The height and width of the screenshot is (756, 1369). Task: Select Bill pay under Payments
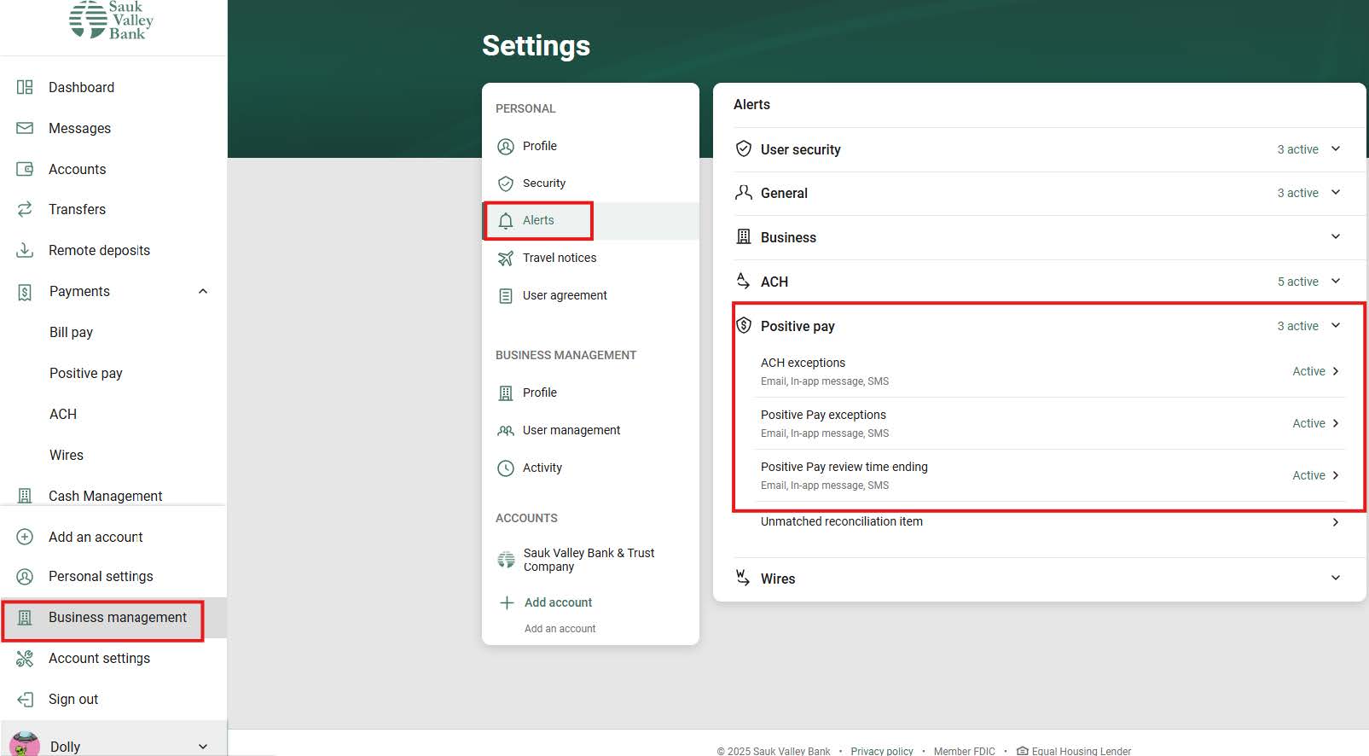pos(71,332)
